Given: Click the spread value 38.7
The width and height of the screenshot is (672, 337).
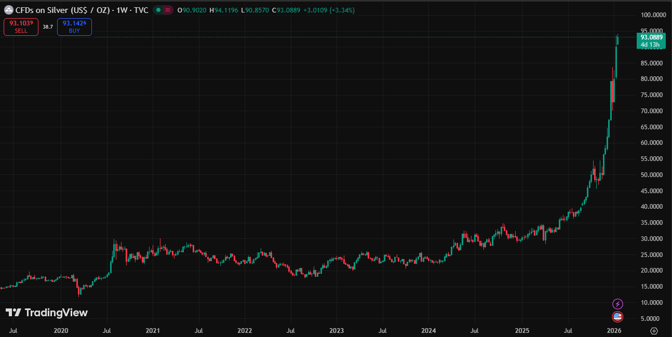Looking at the screenshot, I should pos(48,27).
